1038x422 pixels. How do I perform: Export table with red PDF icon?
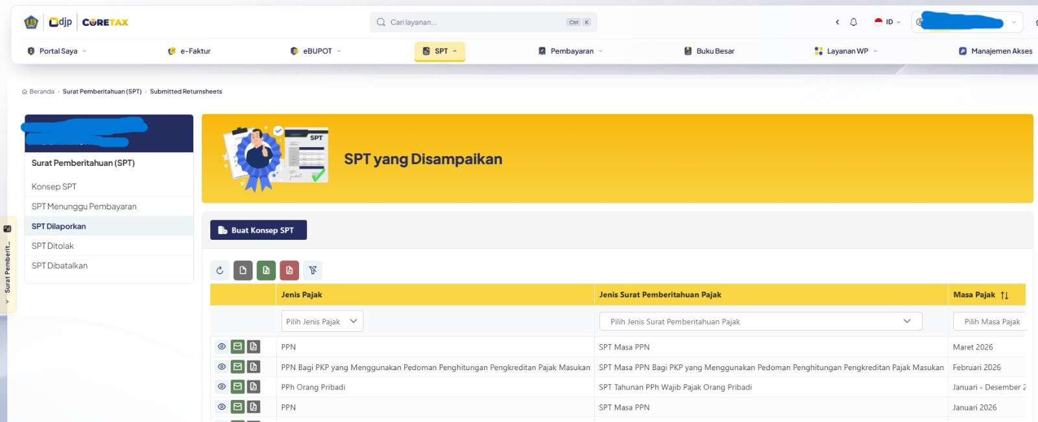point(289,270)
